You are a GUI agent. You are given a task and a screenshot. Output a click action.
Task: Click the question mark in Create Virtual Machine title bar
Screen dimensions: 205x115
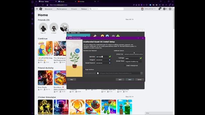(138, 38)
